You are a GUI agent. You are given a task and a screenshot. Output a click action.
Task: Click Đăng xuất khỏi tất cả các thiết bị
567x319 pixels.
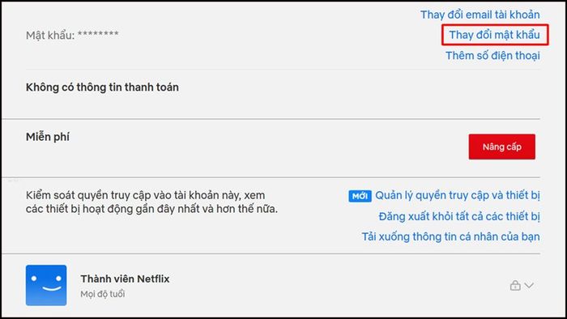(459, 216)
